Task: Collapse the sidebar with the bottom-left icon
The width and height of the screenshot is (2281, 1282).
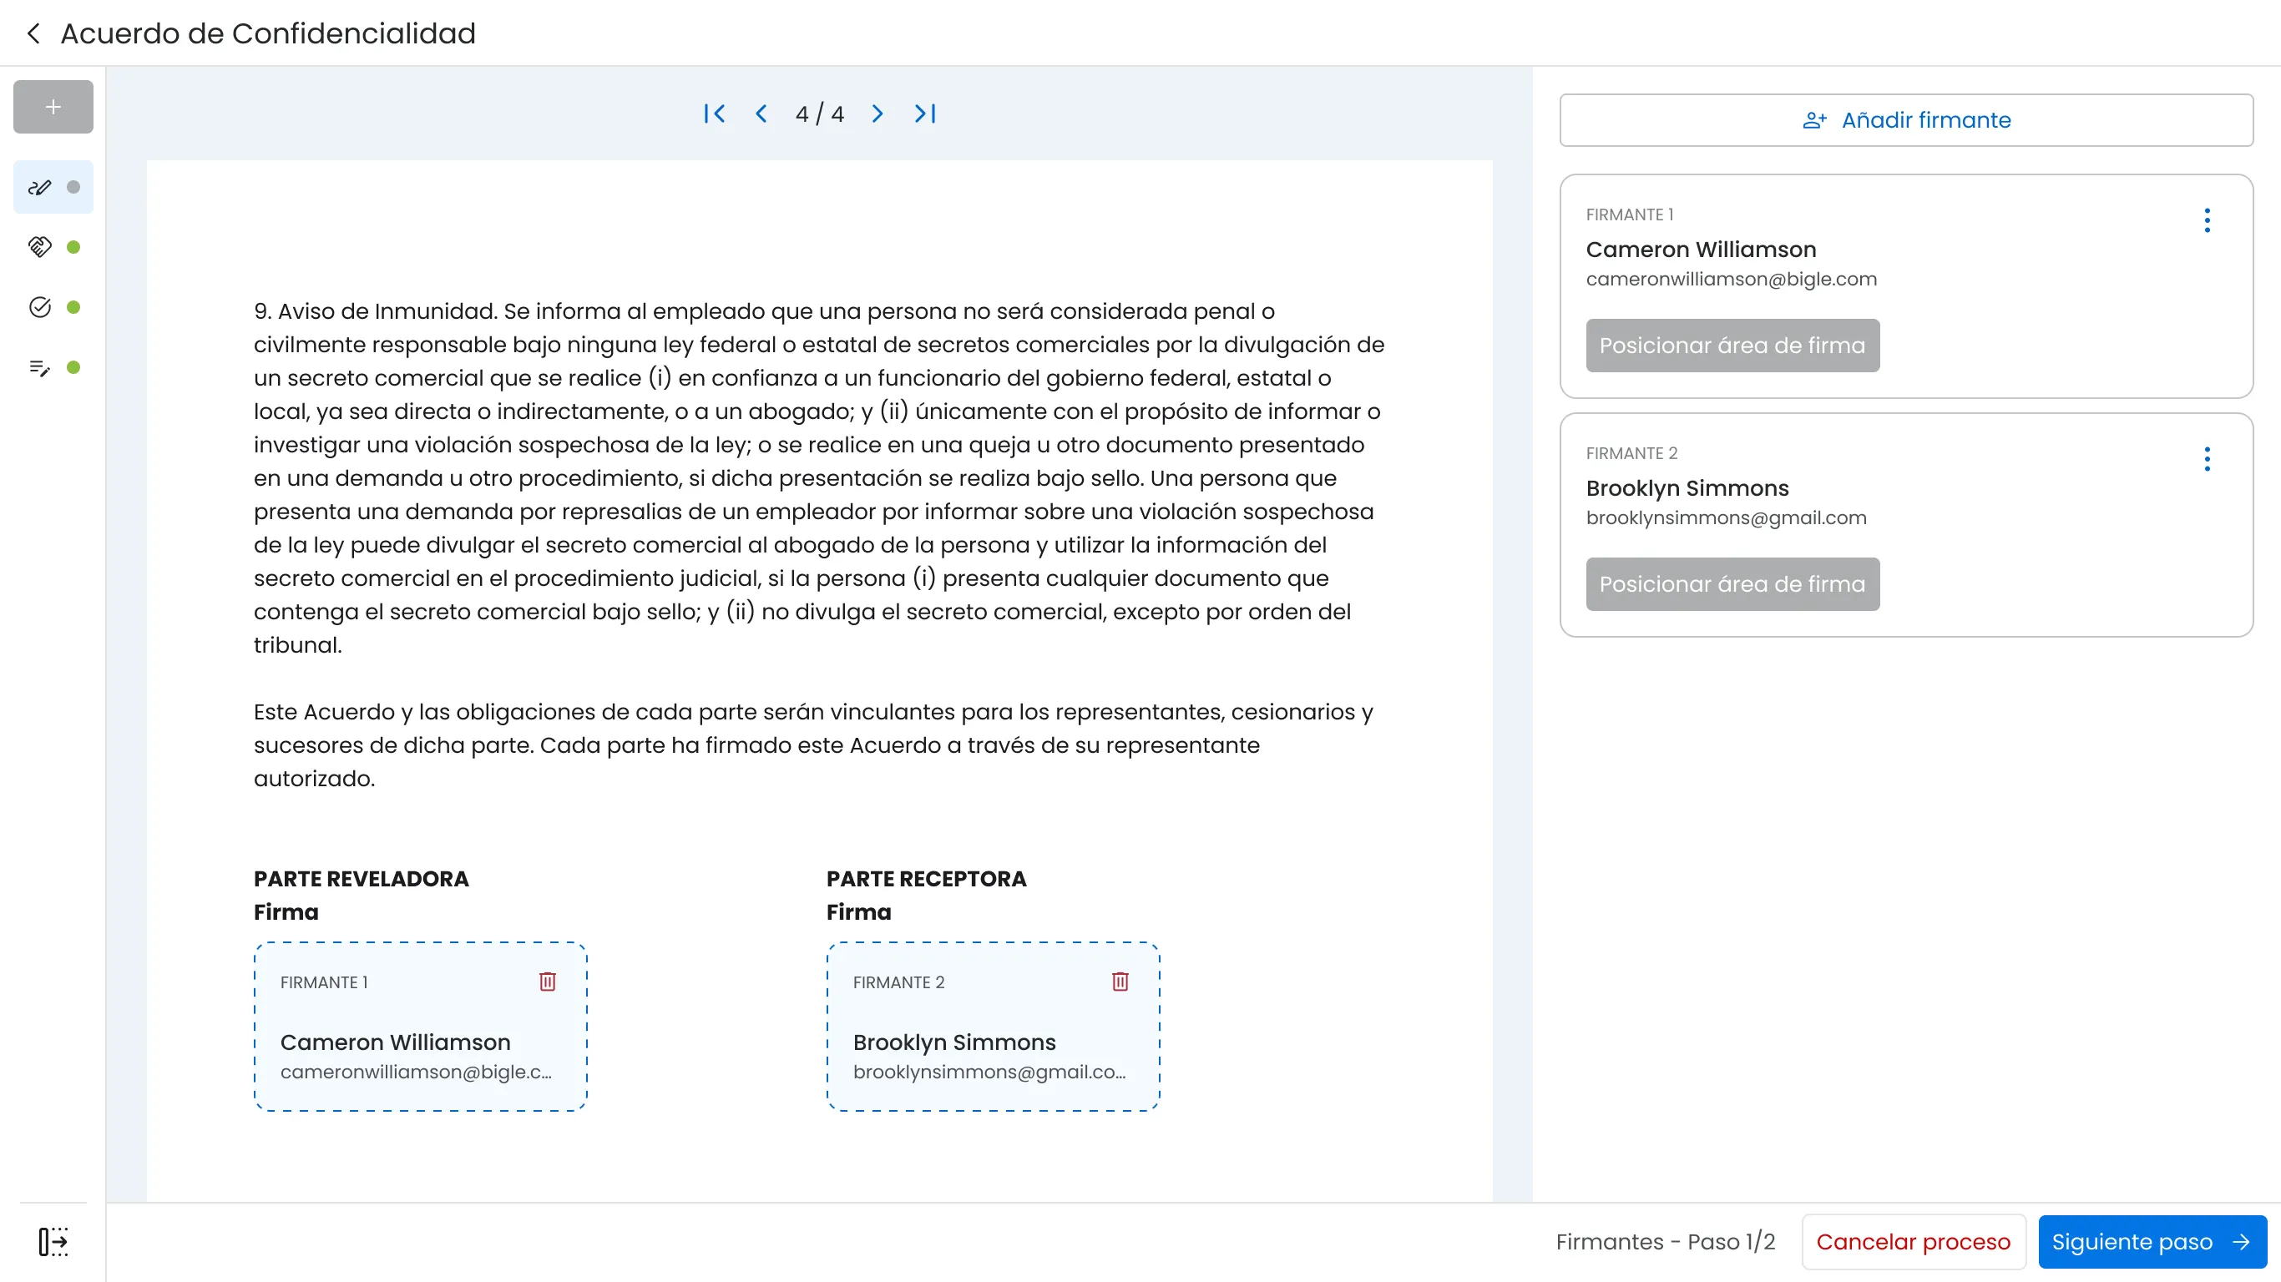Action: [x=53, y=1241]
